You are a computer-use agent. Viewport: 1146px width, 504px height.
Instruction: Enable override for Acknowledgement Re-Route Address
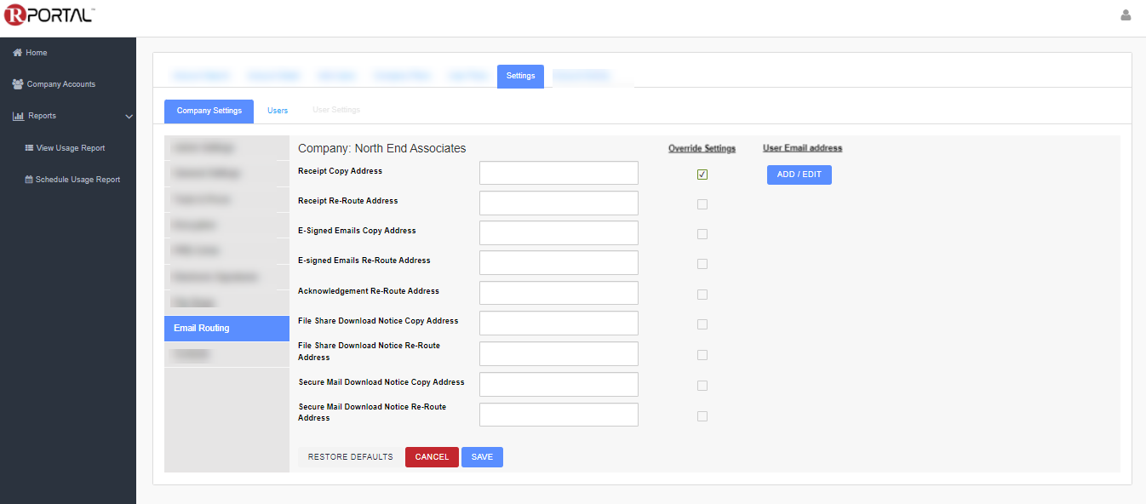pos(702,294)
